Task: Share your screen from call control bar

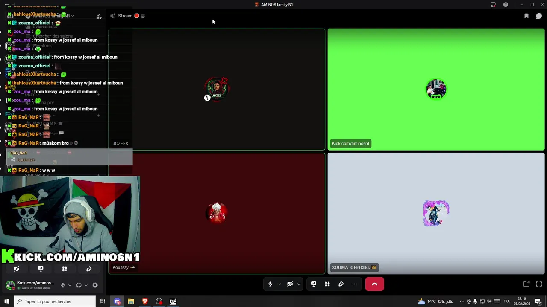Action: pos(314,284)
